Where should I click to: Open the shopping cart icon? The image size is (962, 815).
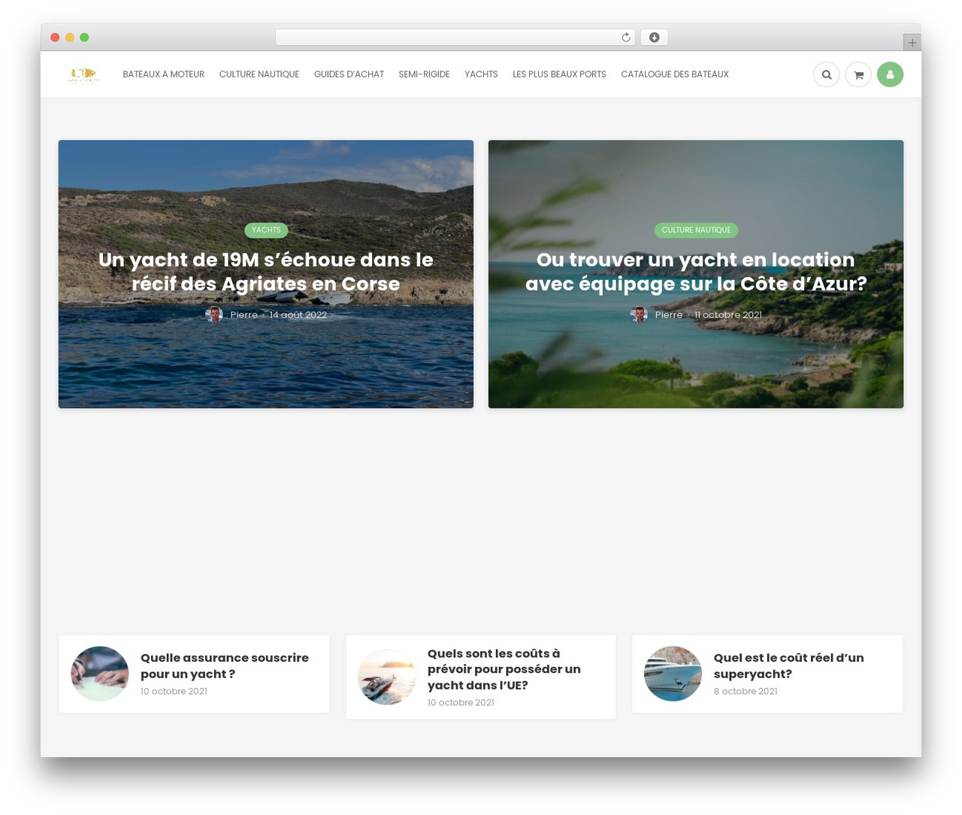[x=858, y=74]
